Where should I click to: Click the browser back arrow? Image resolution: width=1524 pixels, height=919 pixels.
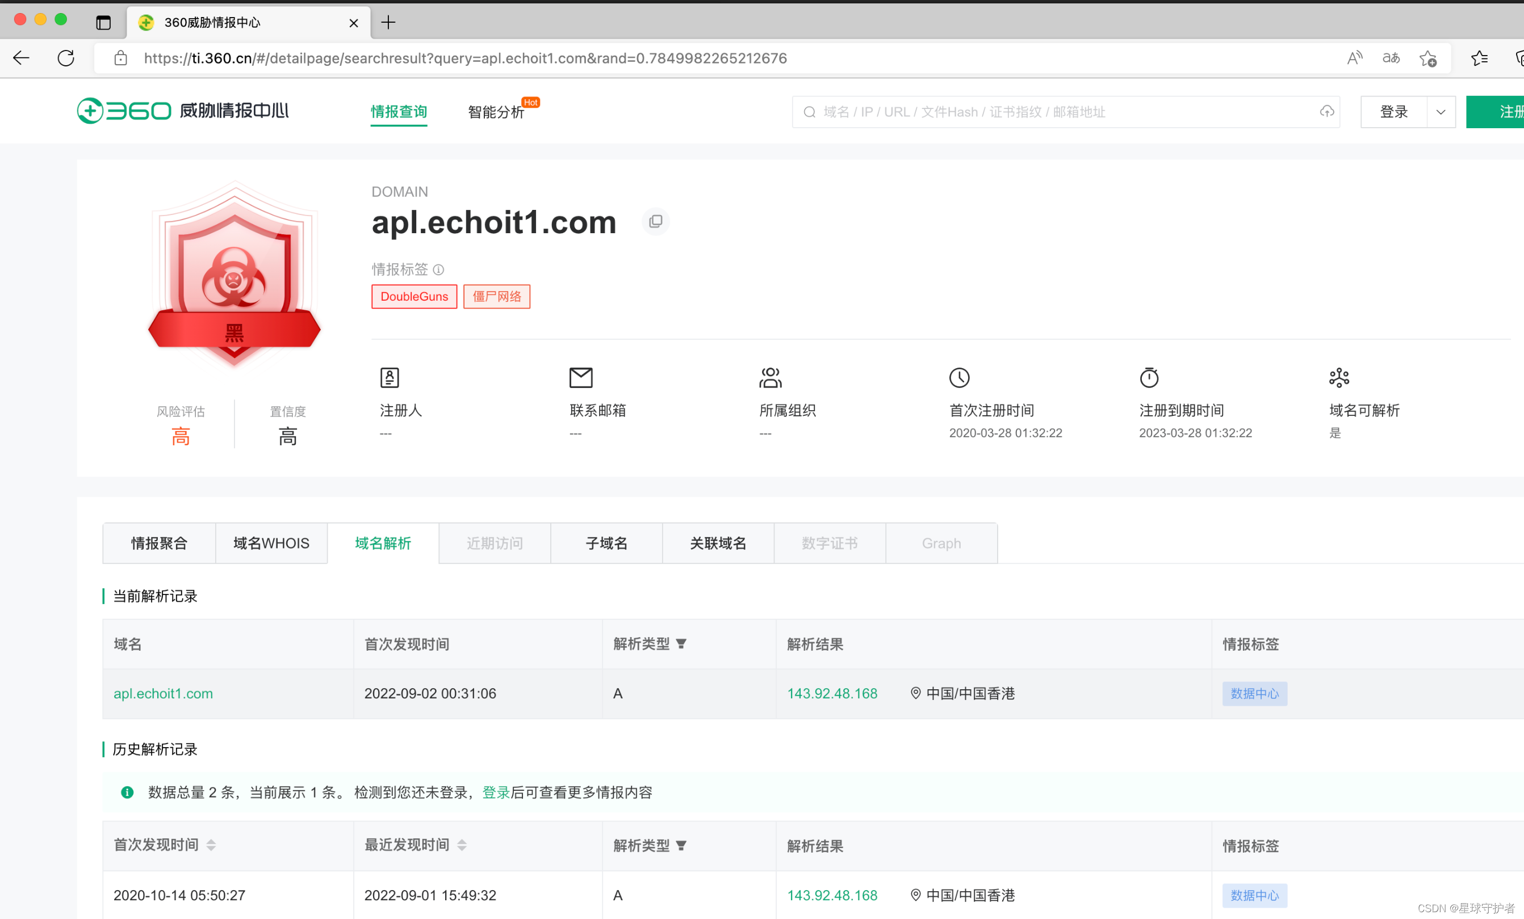[x=22, y=58]
